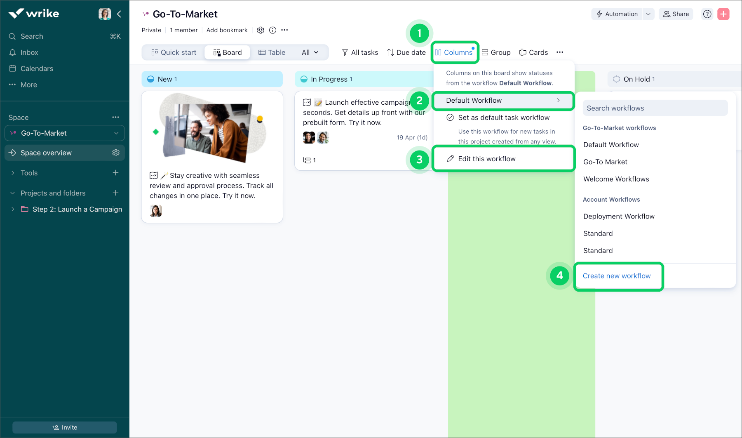This screenshot has width=742, height=438.
Task: Open the Inbox from the sidebar
Action: click(x=29, y=52)
